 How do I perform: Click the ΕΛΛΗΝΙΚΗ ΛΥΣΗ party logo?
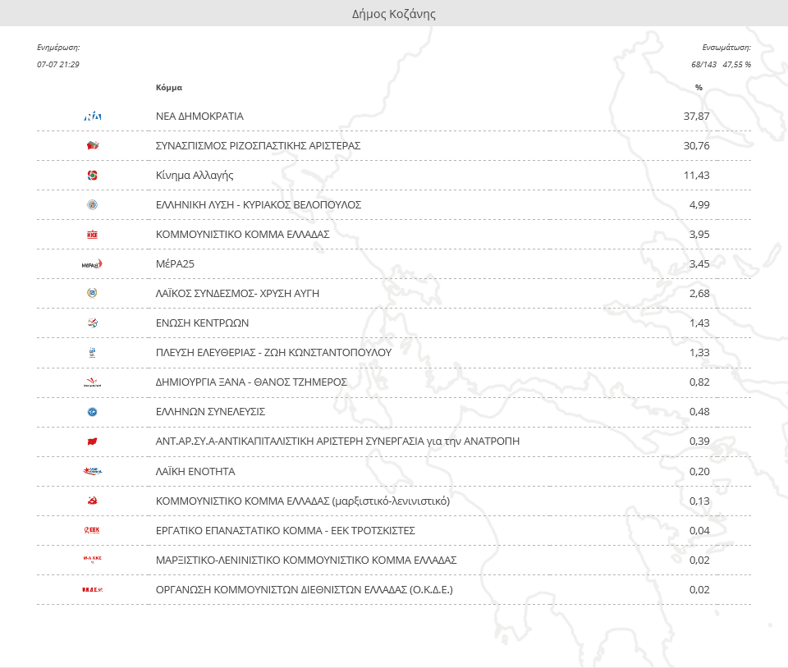coord(93,205)
